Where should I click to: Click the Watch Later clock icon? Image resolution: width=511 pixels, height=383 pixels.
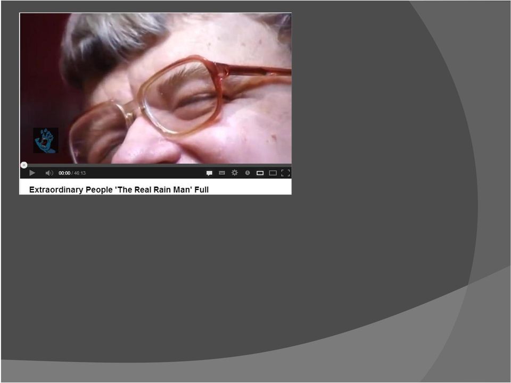[x=248, y=173]
